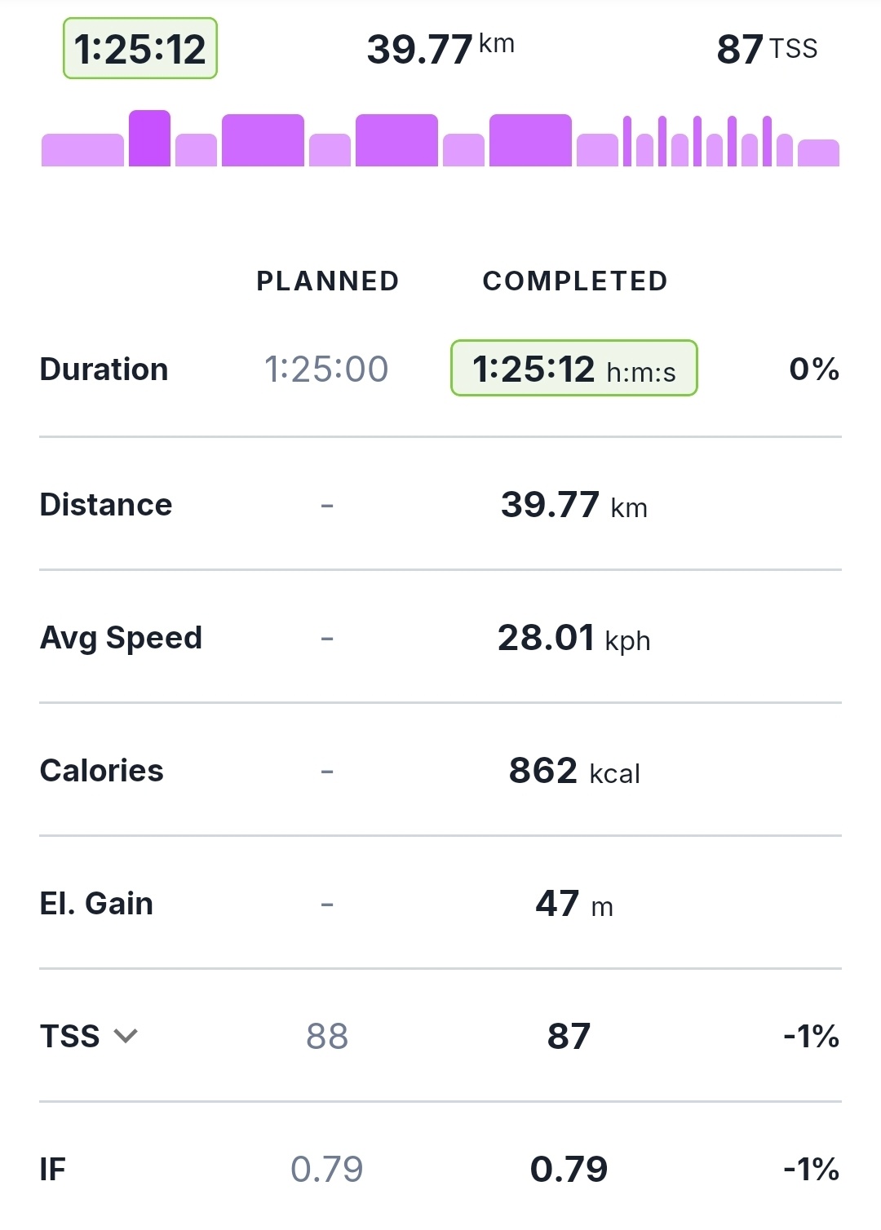Select the tallest dark purple chart bar
881x1230 pixels.
pyautogui.click(x=149, y=139)
